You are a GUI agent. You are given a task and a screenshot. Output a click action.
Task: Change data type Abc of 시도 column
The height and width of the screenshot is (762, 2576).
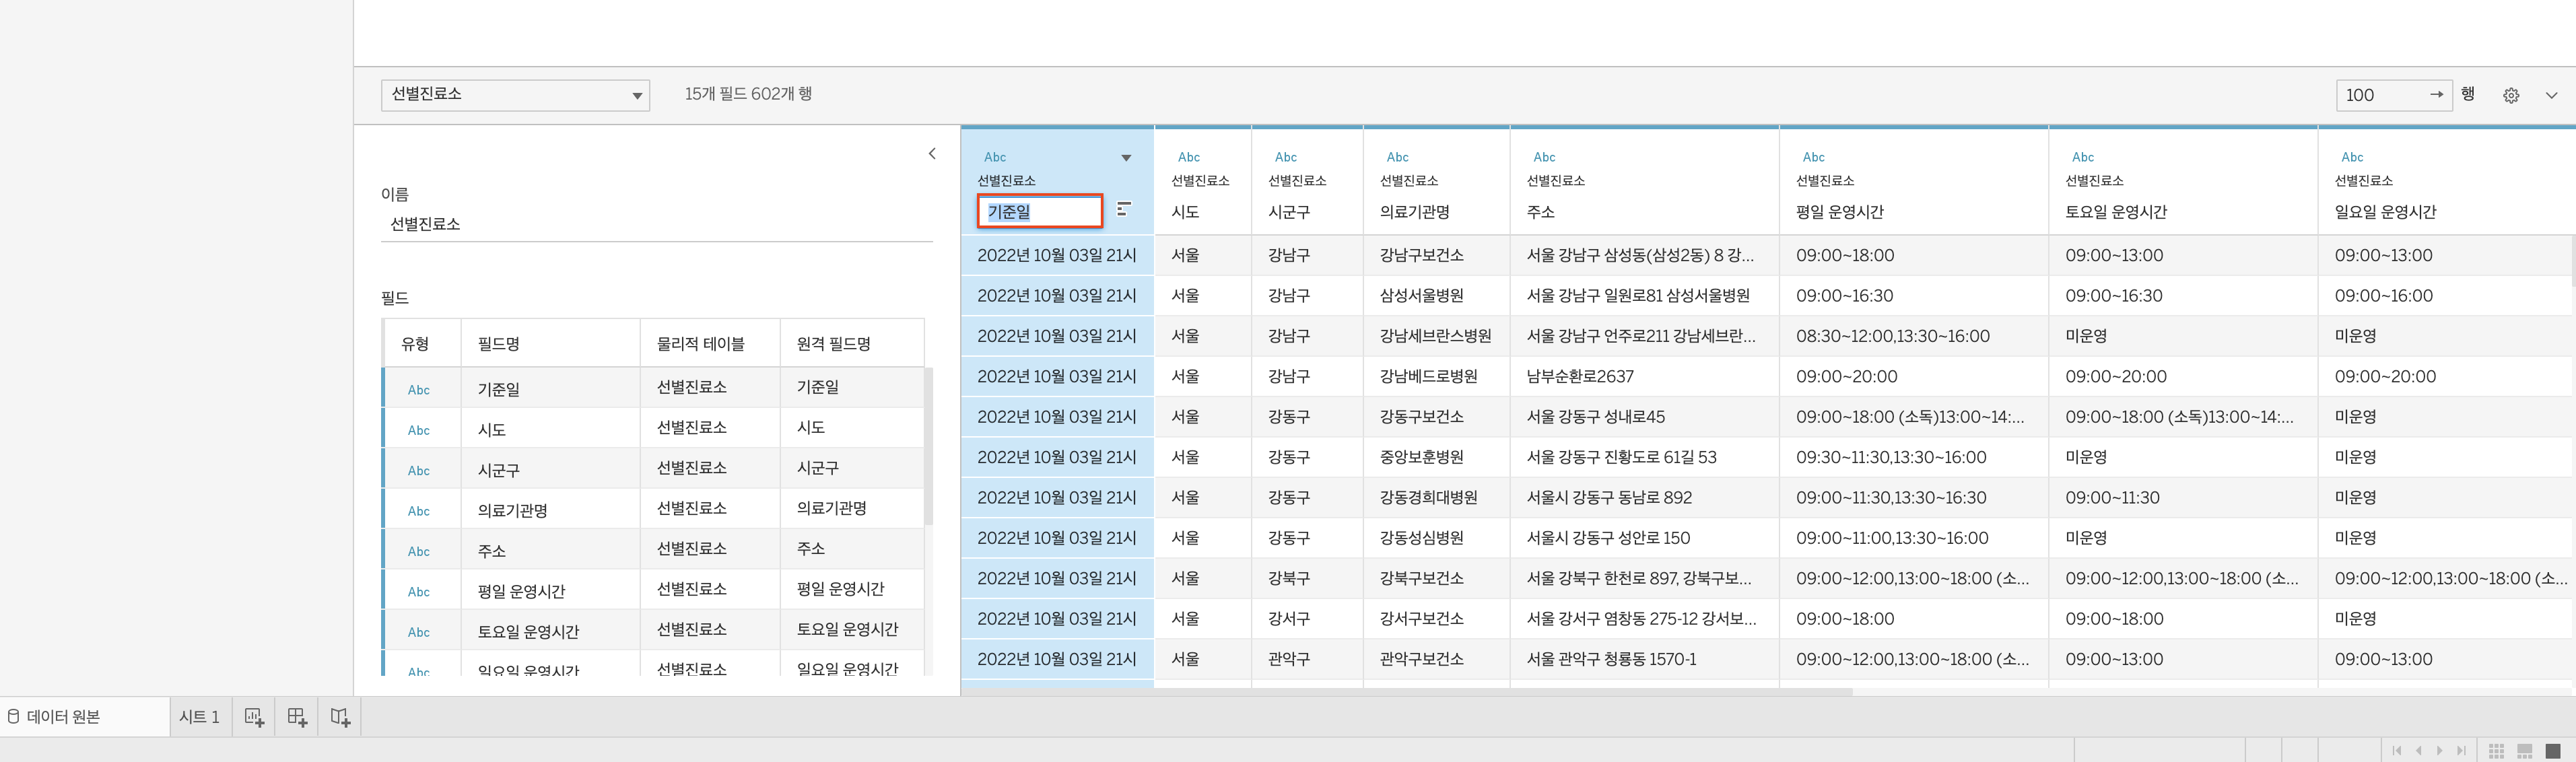click(x=1188, y=157)
